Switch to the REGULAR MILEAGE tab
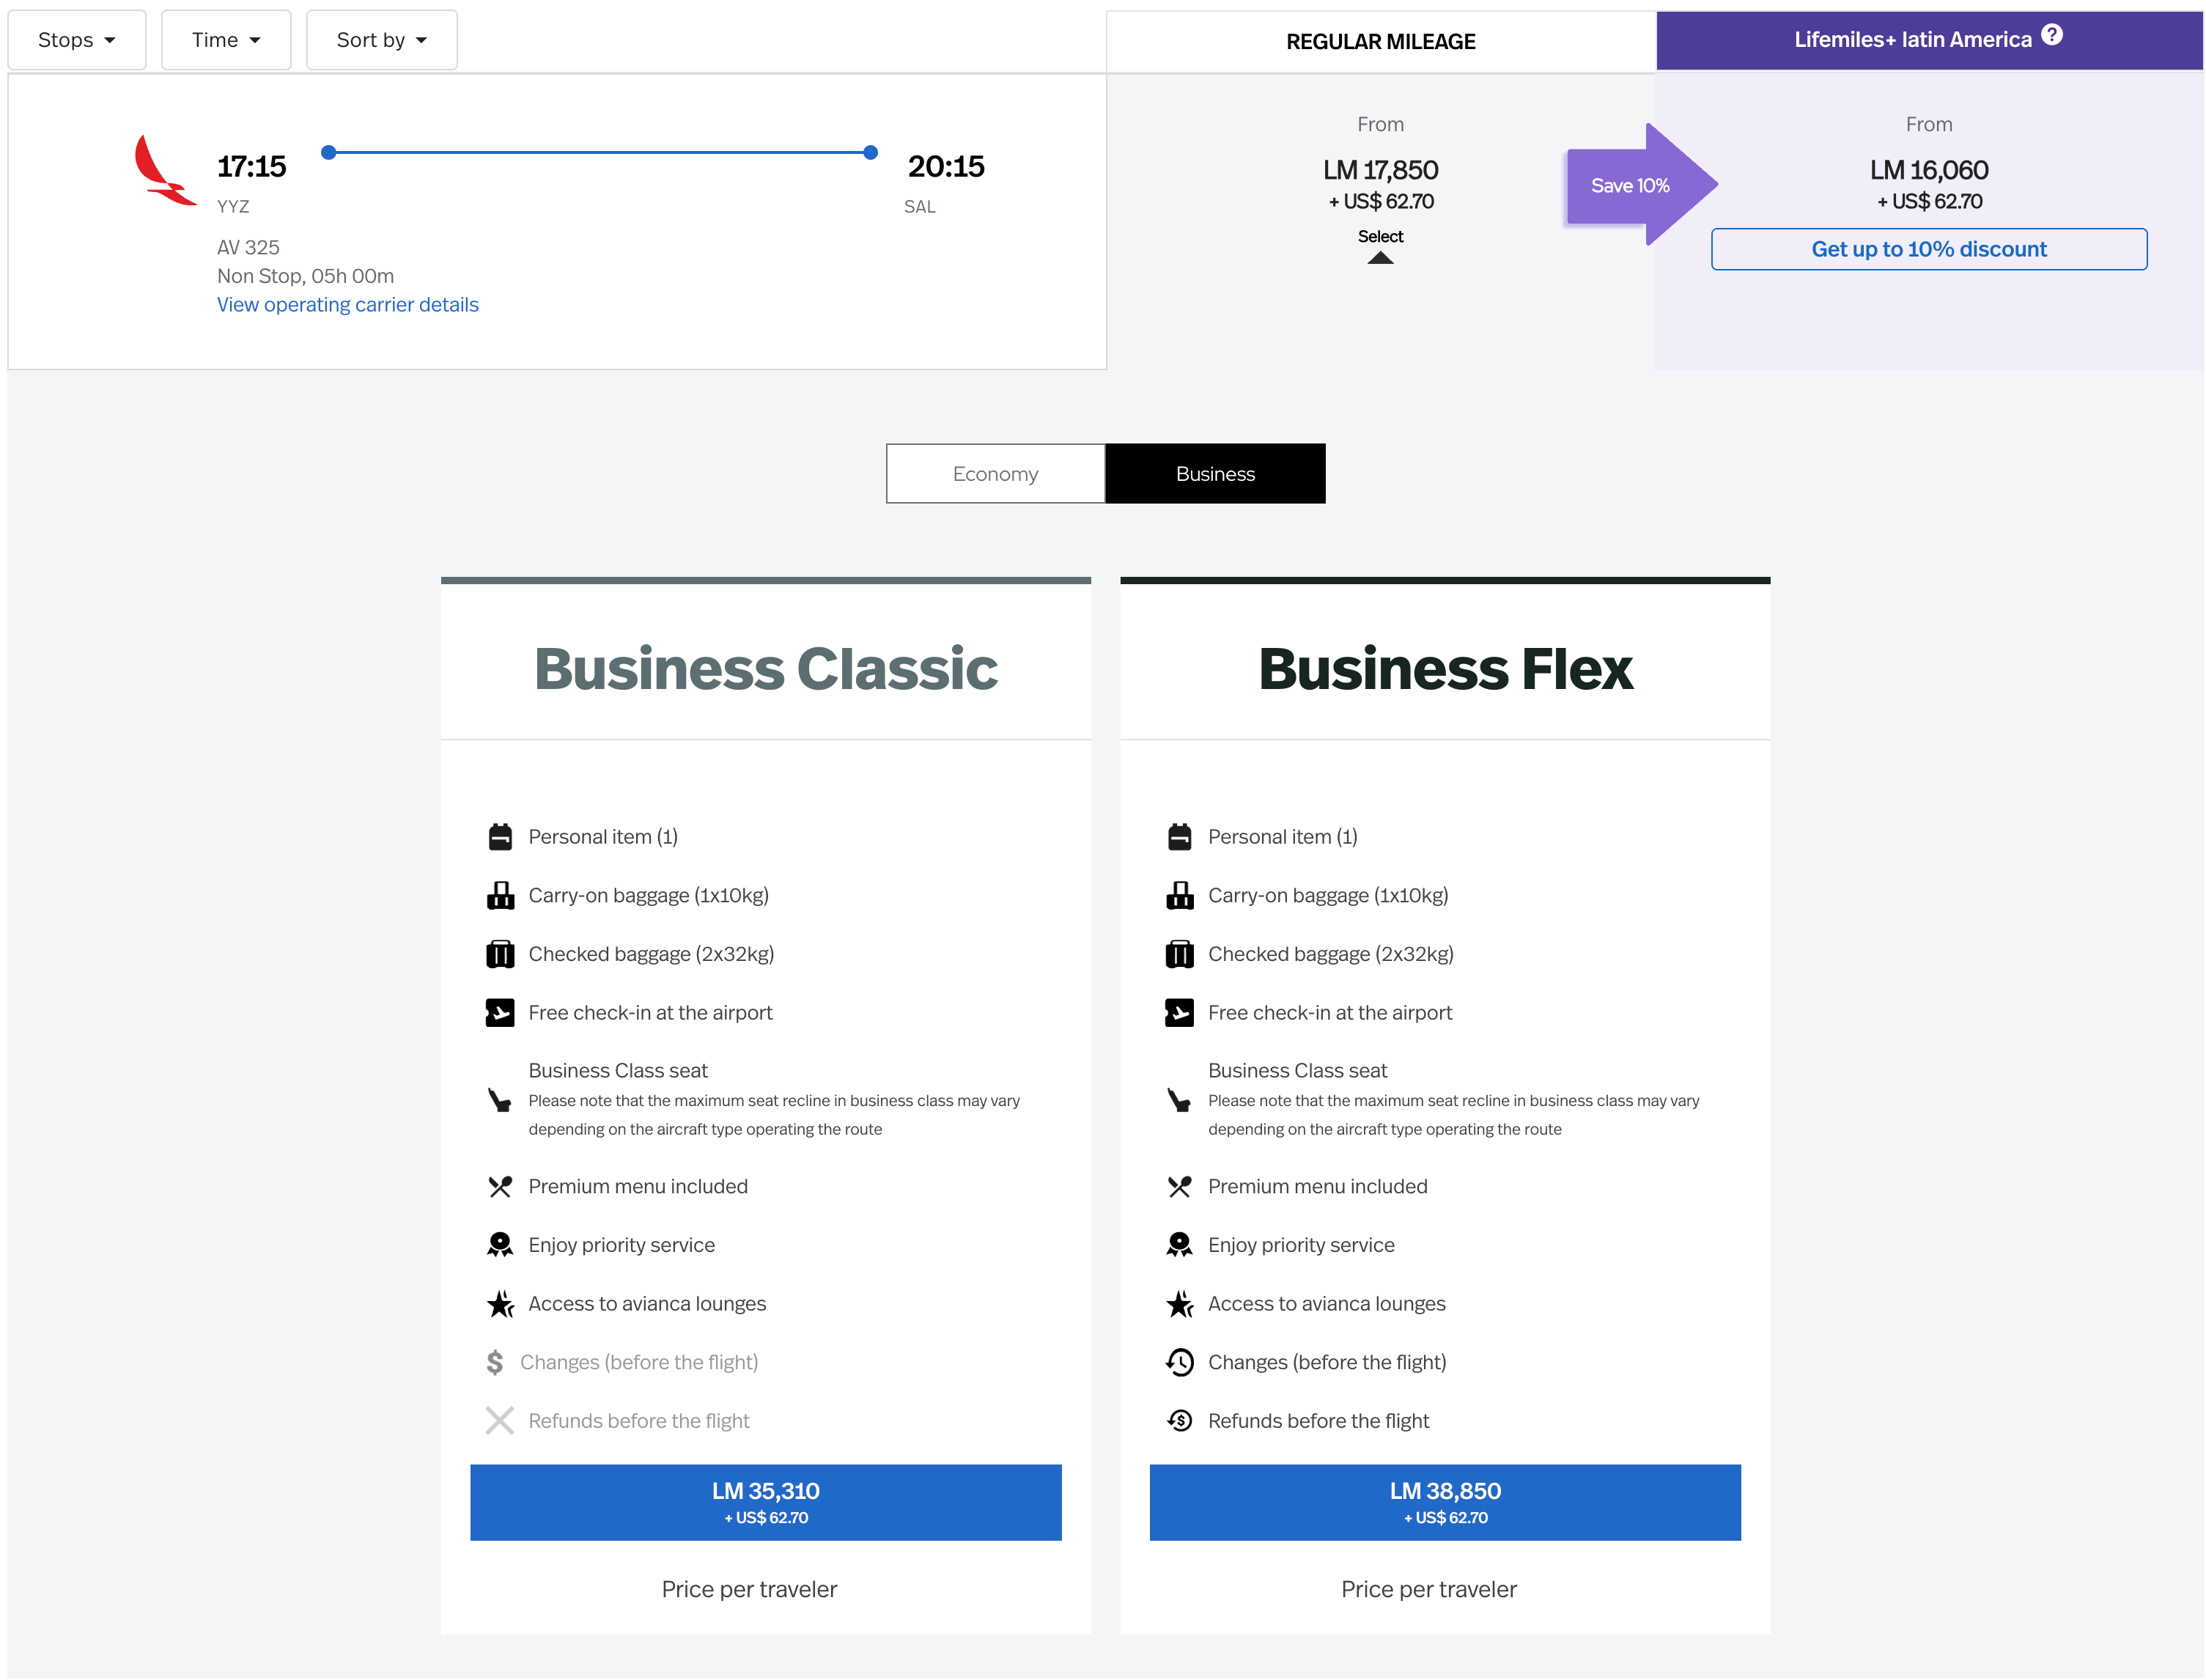The height and width of the screenshot is (1680, 2206). 1380,41
